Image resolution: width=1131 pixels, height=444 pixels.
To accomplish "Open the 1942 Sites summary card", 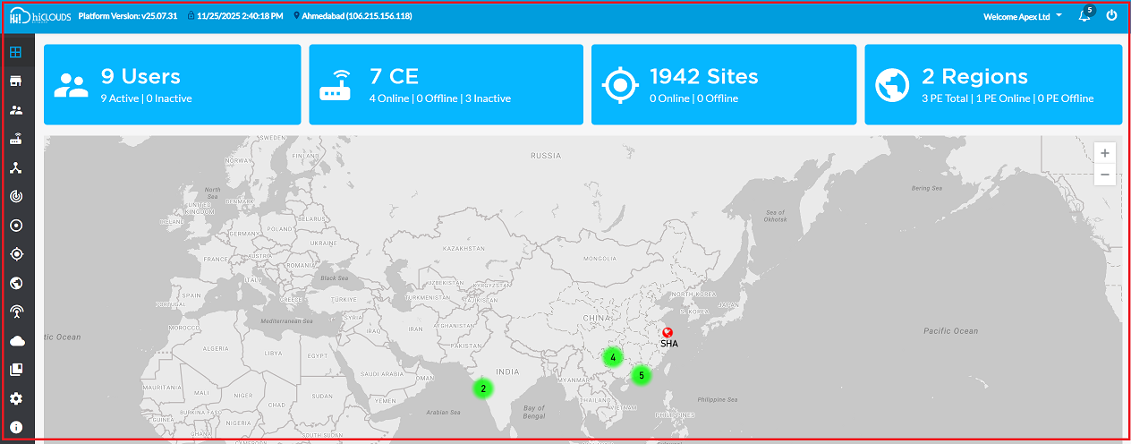I will 723,85.
